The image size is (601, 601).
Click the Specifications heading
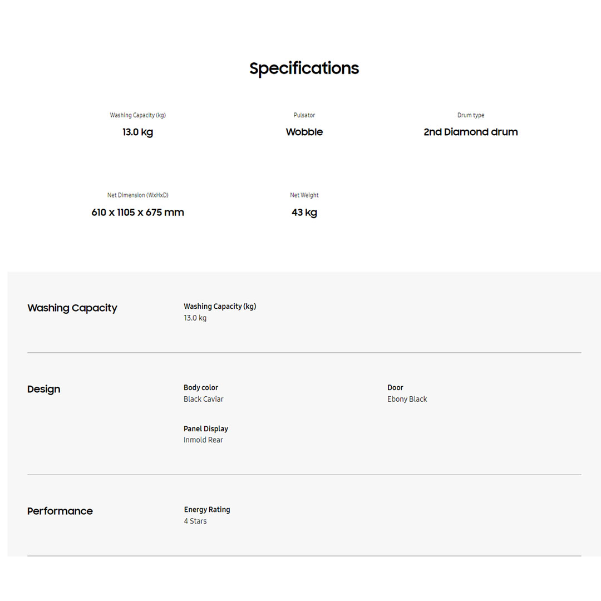coord(304,68)
